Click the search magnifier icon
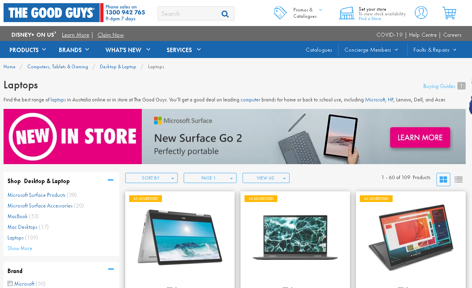Image resolution: width=472 pixels, height=288 pixels. point(225,14)
